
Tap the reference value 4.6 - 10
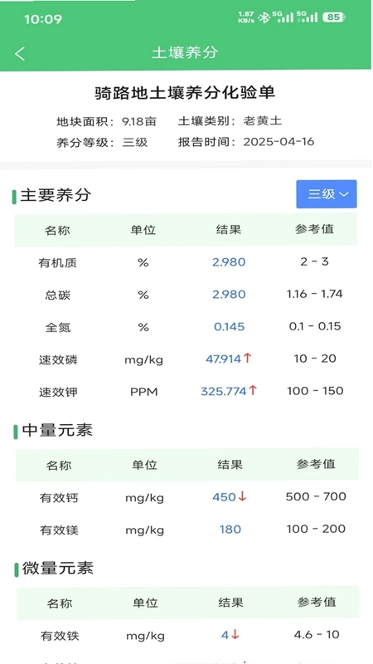pyautogui.click(x=317, y=634)
